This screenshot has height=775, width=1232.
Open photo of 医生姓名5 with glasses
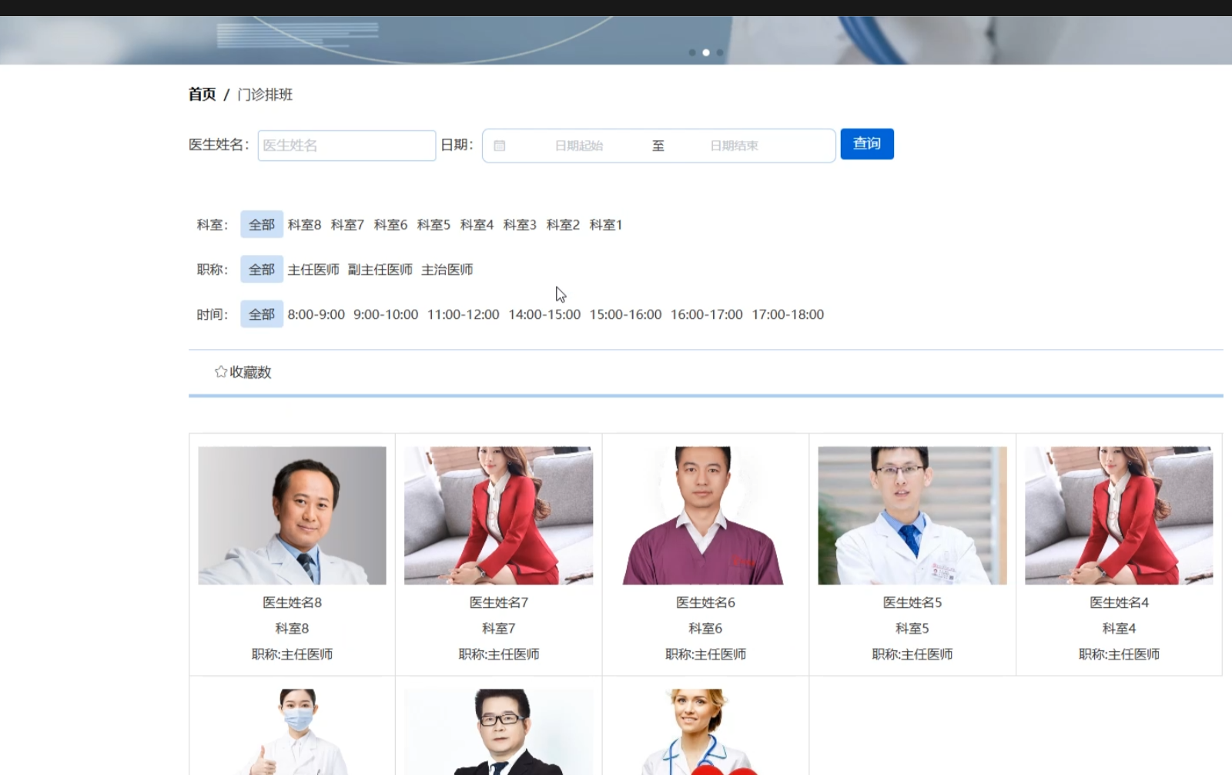[x=912, y=515]
